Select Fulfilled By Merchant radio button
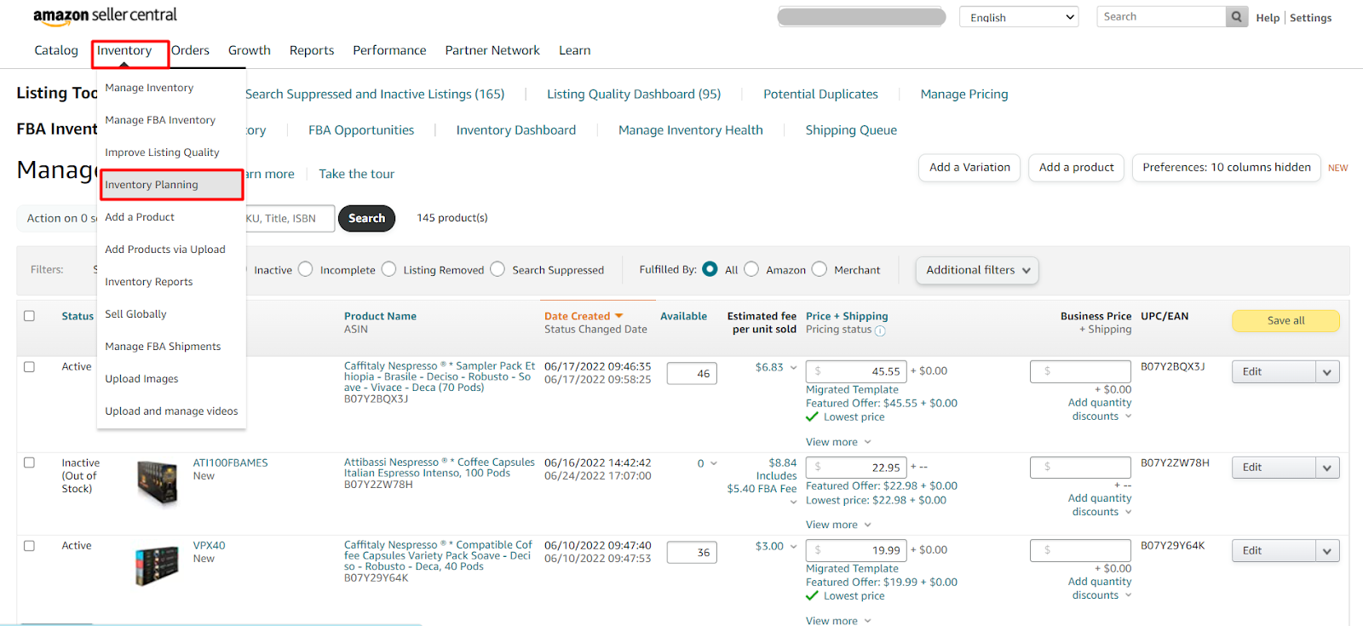The height and width of the screenshot is (626, 1363). pyautogui.click(x=820, y=269)
